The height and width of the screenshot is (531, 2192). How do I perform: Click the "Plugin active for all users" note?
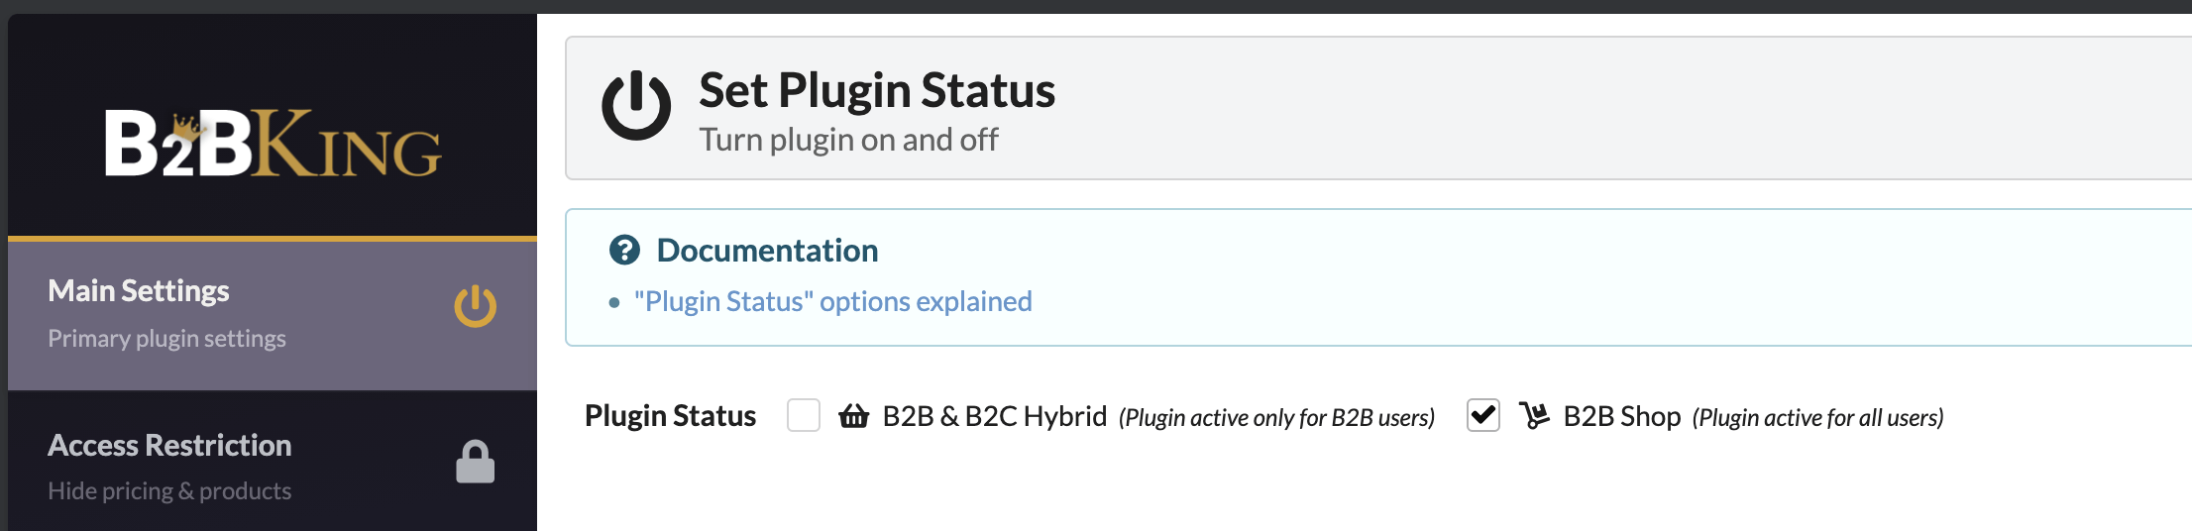pos(1817,417)
